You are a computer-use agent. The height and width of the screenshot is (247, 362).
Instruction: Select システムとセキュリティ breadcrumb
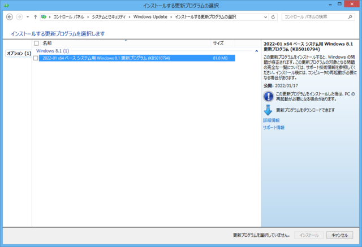click(x=109, y=17)
